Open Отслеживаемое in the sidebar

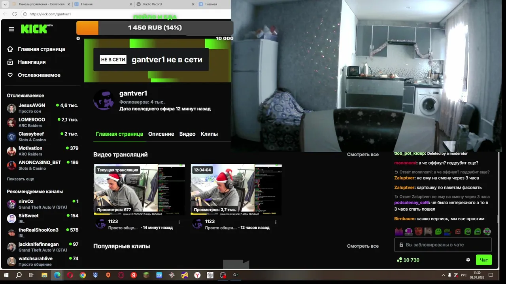click(34, 75)
